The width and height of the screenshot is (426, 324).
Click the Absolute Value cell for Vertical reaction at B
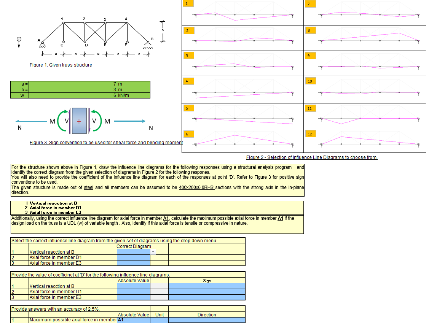coord(133,286)
